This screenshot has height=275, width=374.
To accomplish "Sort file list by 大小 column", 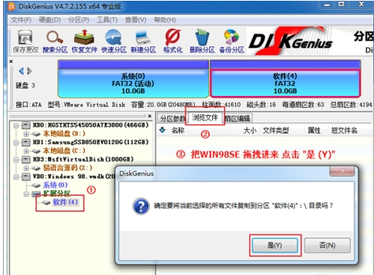I will [250, 130].
